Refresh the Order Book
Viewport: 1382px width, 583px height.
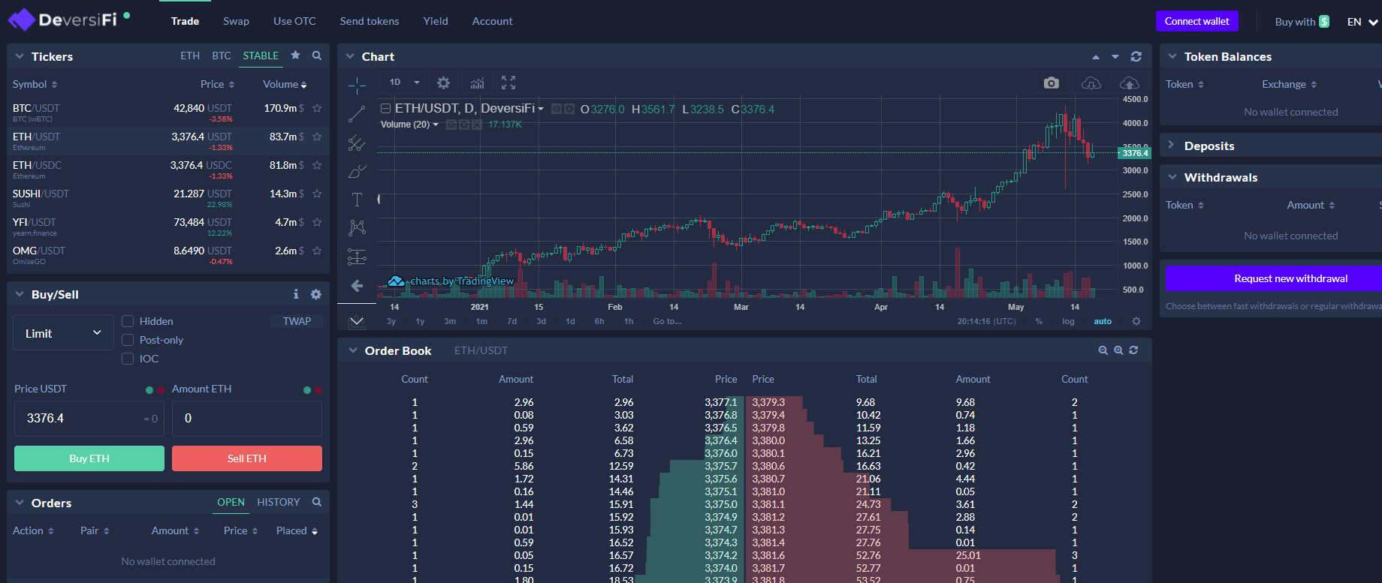pos(1133,350)
